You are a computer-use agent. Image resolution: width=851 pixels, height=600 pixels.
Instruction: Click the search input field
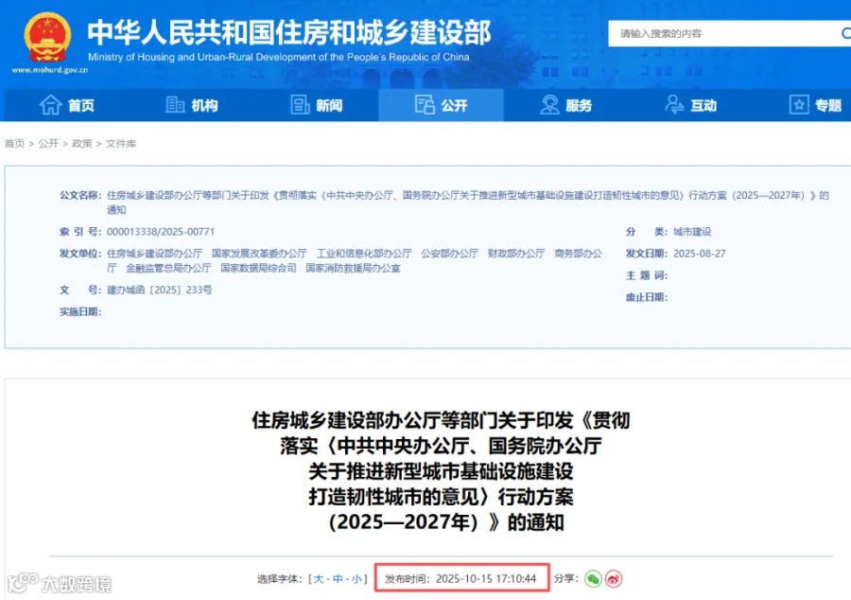[x=724, y=34]
